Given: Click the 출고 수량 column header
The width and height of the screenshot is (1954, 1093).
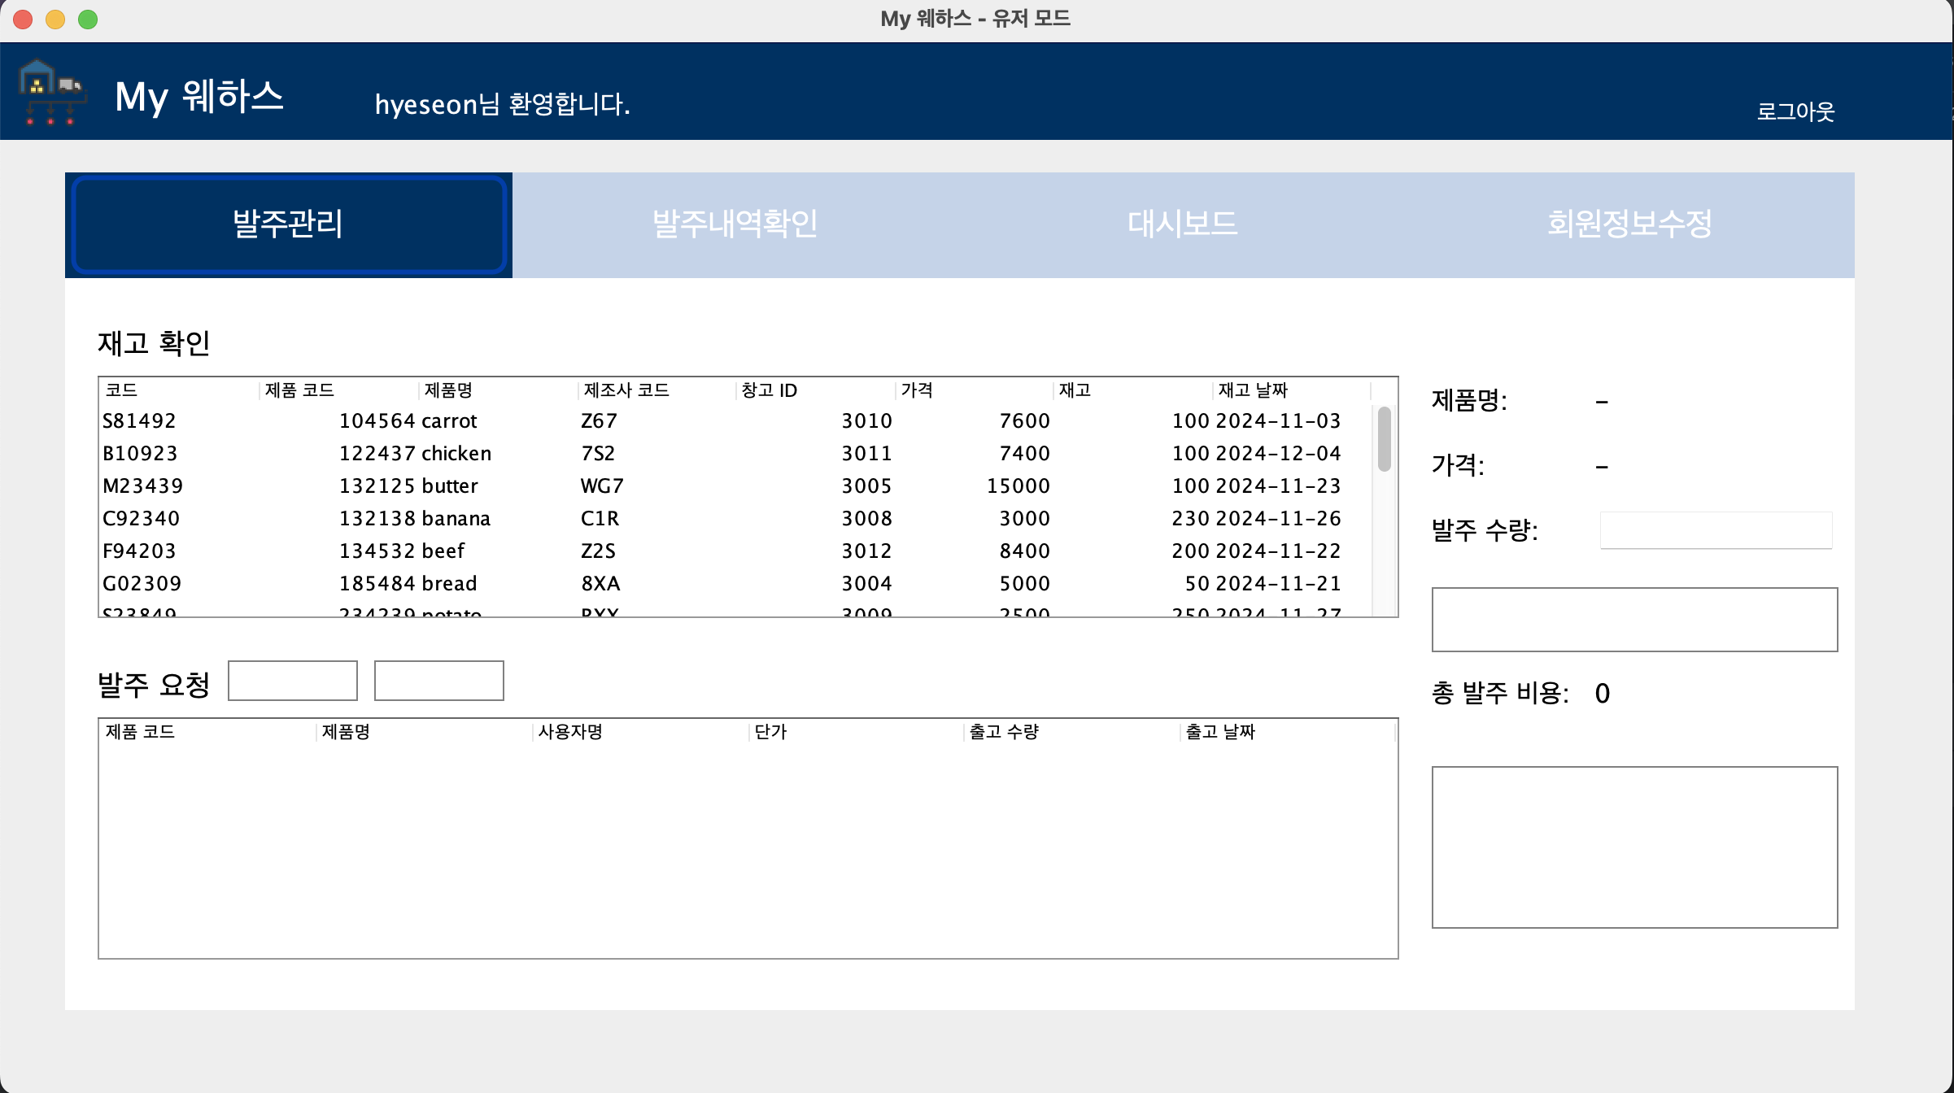Looking at the screenshot, I should pyautogui.click(x=1072, y=732).
